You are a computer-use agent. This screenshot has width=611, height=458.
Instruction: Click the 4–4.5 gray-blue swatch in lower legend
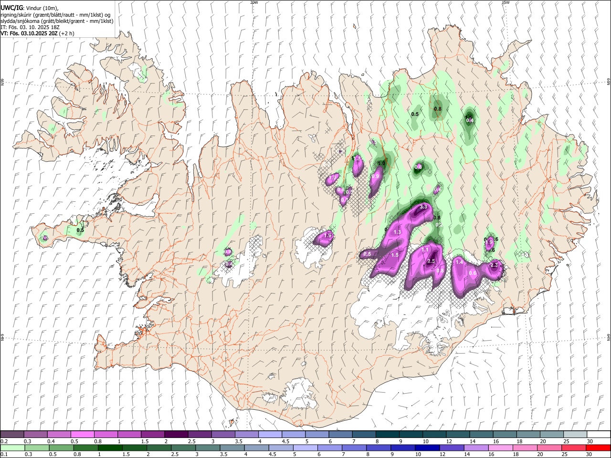click(256, 448)
